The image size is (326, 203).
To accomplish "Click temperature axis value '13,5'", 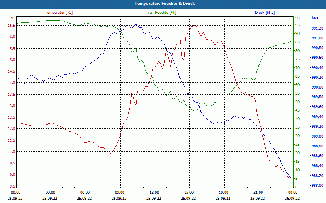I will (12, 94).
